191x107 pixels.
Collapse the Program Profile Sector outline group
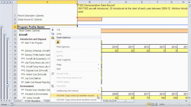pos(1,27)
